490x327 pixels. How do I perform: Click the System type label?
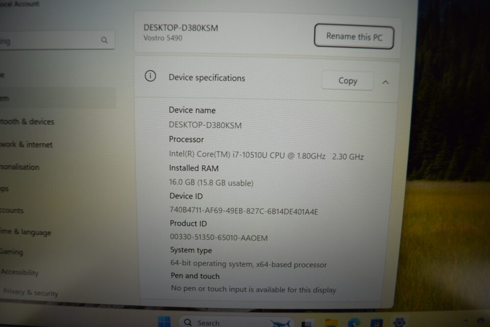pyautogui.click(x=191, y=250)
